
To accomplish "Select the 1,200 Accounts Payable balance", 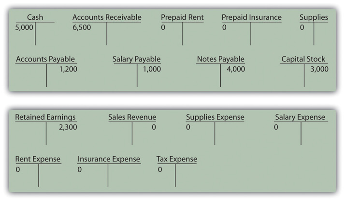I will 68,69.
